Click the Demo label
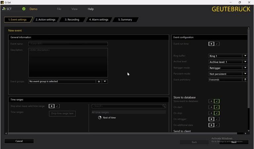This screenshot has width=254, height=149. pos(33,9)
